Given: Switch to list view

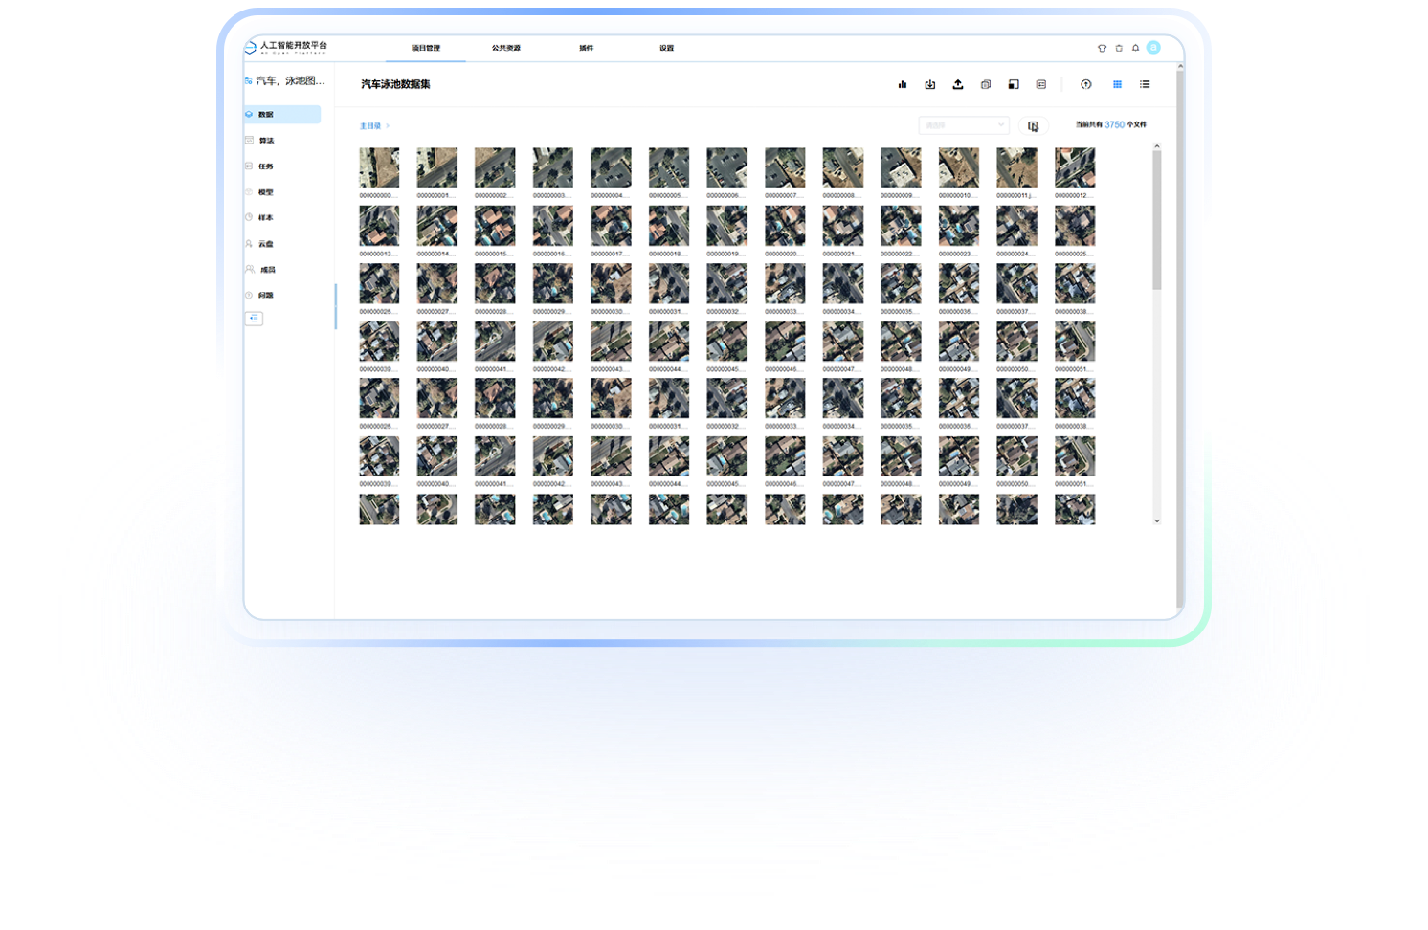Looking at the screenshot, I should (x=1145, y=85).
